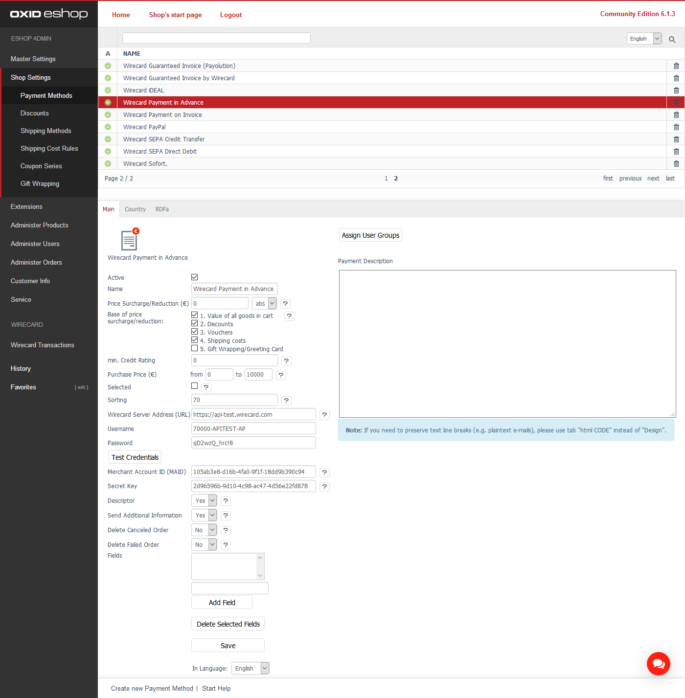The height and width of the screenshot is (698, 685).
Task: Open help for Wirecard Server Address
Action: 324,415
